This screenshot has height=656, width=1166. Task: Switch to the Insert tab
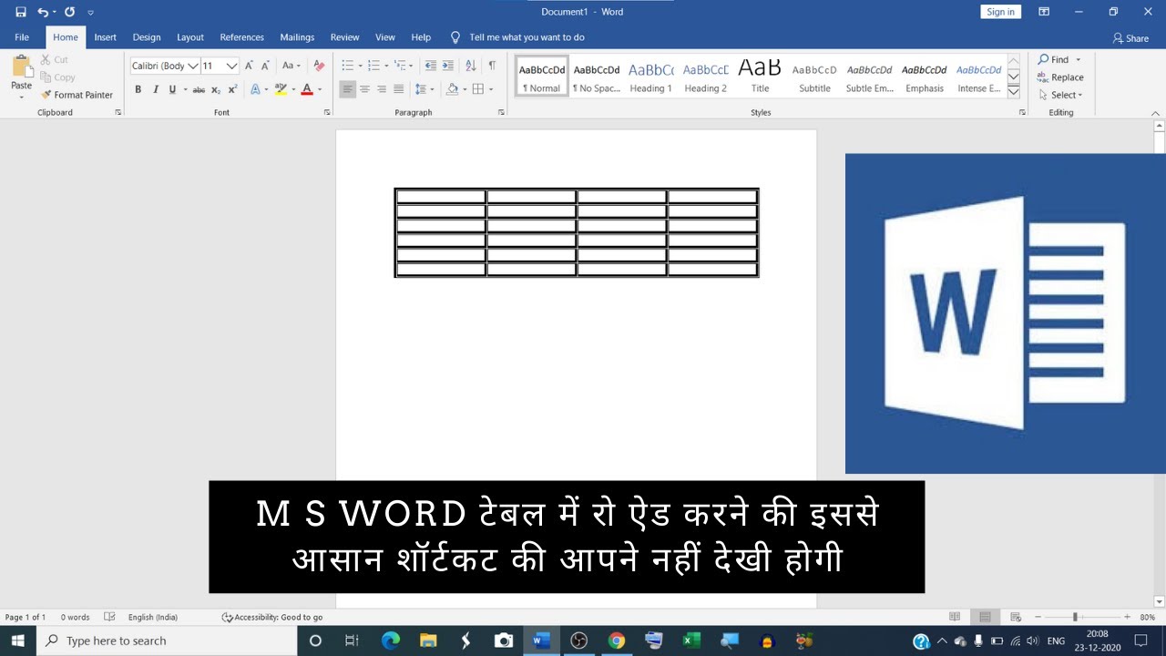click(105, 37)
